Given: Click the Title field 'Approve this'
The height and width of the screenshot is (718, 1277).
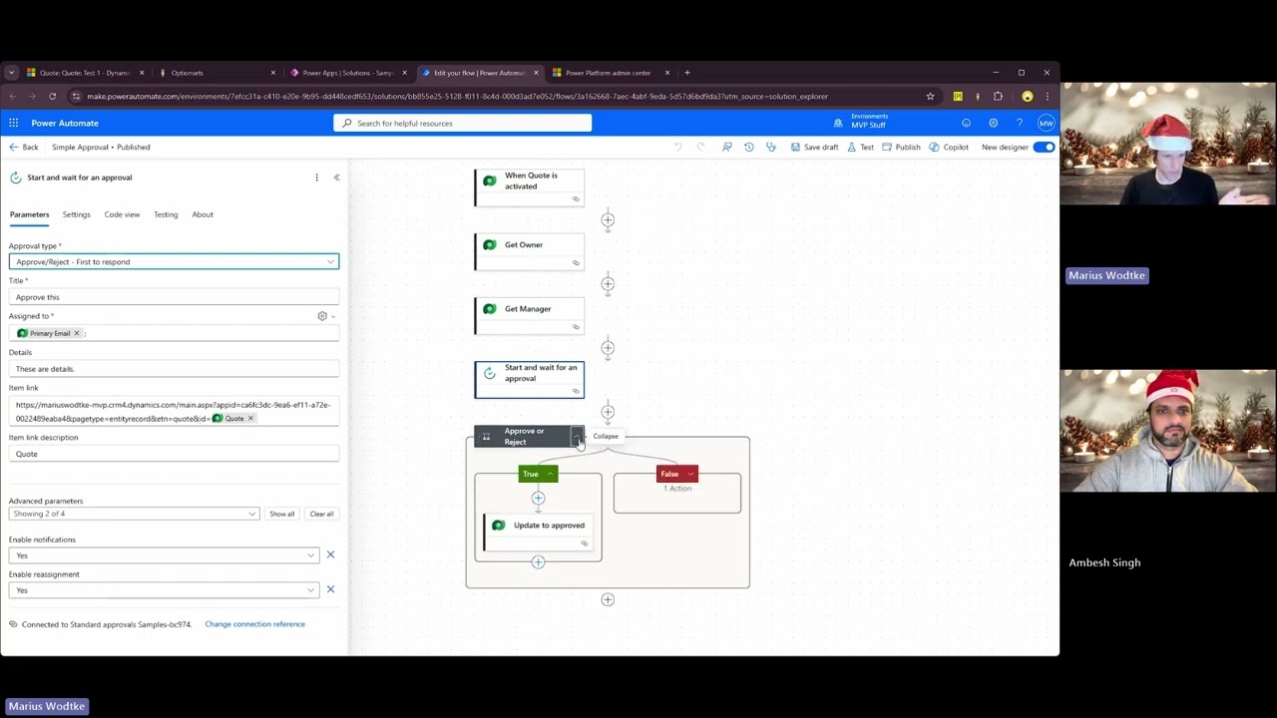Looking at the screenshot, I should (174, 297).
